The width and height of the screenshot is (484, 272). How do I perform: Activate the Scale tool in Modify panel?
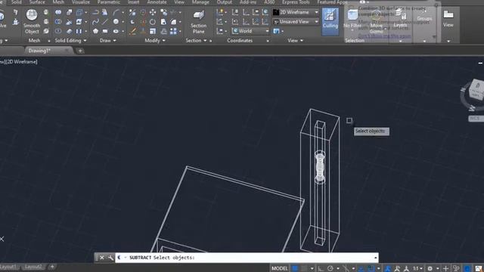(153, 31)
